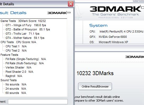Click the GFX NVIDIA GeForce 6800 text
144x105 pixels.
click(x=108, y=37)
